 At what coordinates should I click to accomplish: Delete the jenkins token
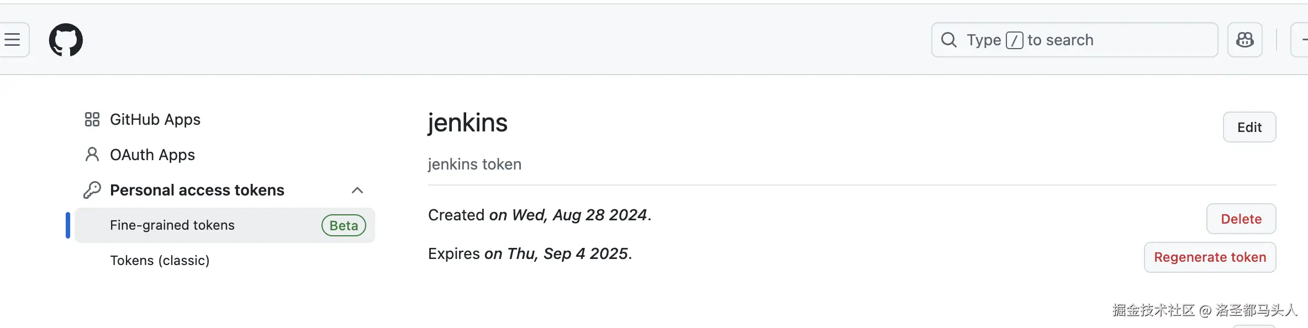pos(1241,219)
